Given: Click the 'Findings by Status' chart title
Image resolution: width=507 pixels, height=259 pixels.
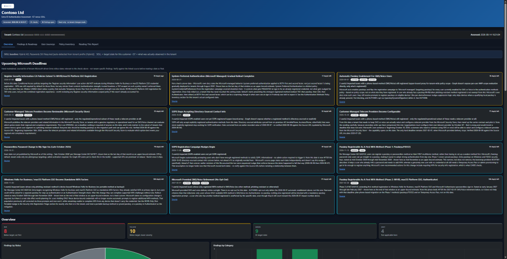Looking at the screenshot, I should click(12, 246).
